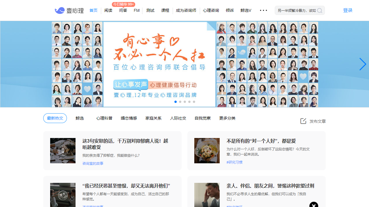Open the 课程 nav item
Viewport: 369px width, 207px height.
(x=165, y=10)
